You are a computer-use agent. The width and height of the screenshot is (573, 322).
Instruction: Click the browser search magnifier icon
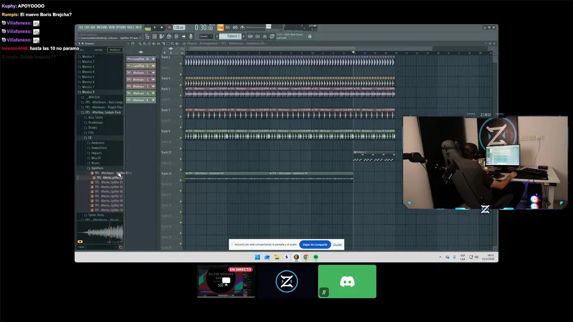120,247
